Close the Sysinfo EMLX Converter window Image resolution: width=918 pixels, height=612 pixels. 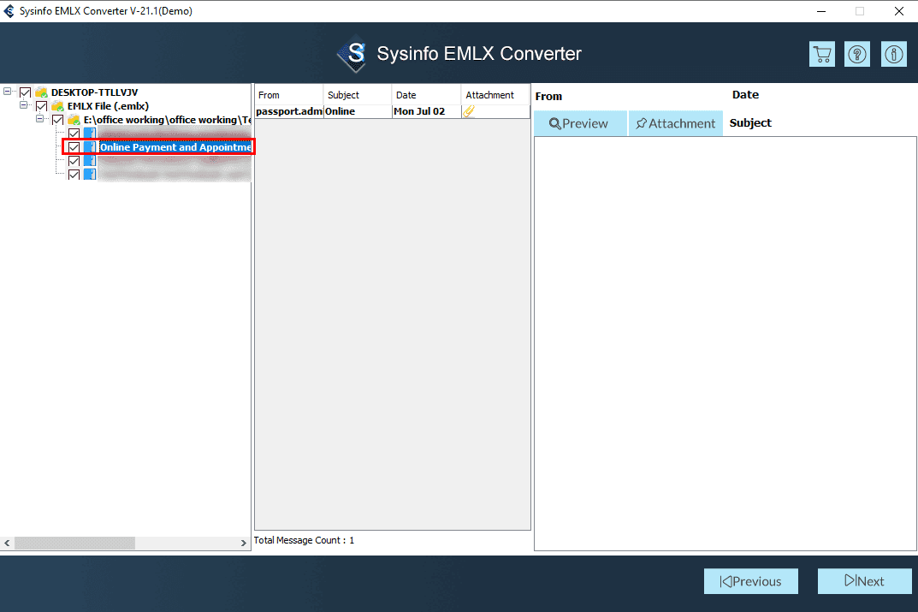898,11
